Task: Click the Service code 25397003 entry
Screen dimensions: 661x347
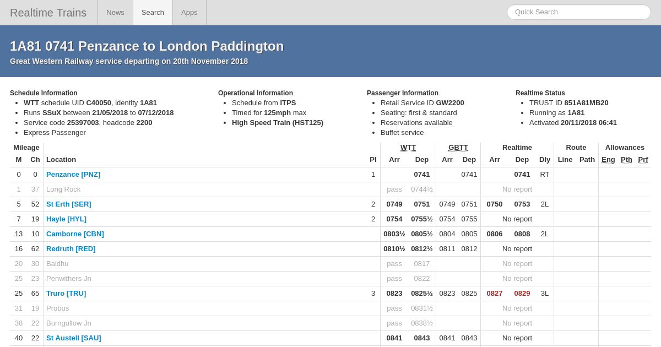Action: tap(88, 123)
